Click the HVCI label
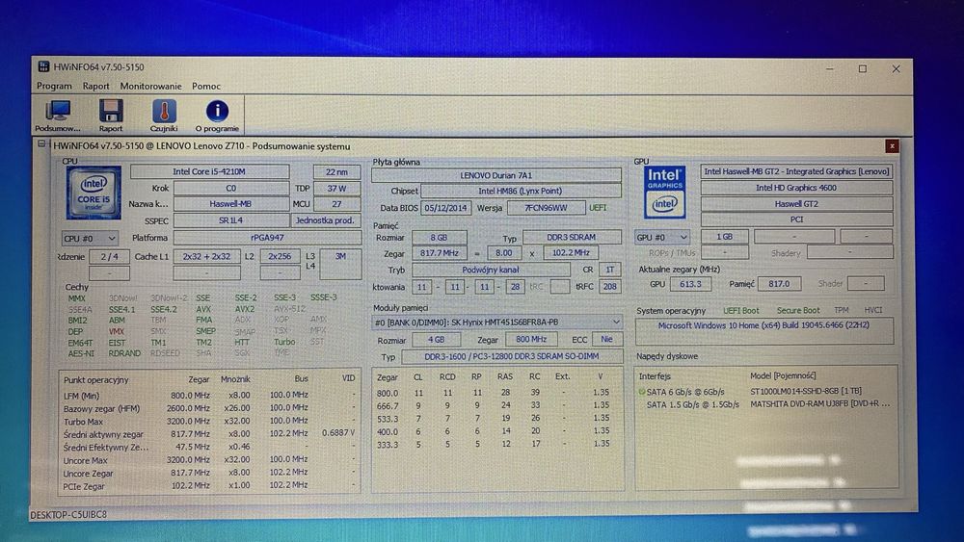This screenshot has height=542, width=964. (873, 310)
